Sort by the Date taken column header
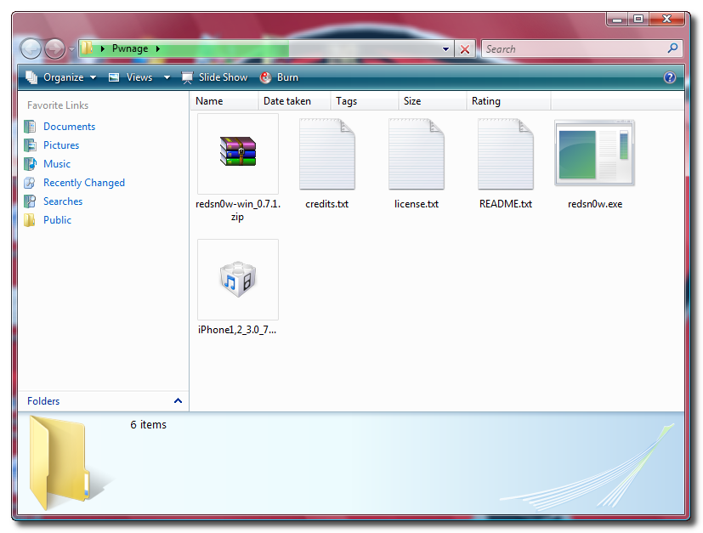 click(x=287, y=101)
